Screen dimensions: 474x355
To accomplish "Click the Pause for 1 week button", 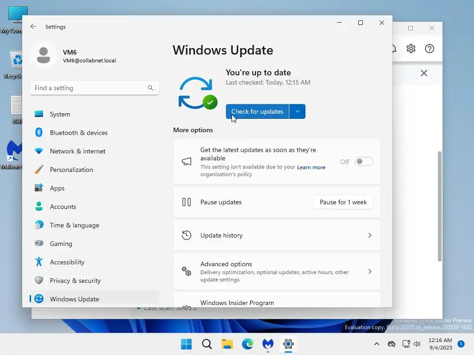I will 343,202.
